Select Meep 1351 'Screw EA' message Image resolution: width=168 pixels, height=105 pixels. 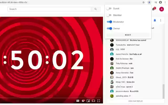pos(130,82)
